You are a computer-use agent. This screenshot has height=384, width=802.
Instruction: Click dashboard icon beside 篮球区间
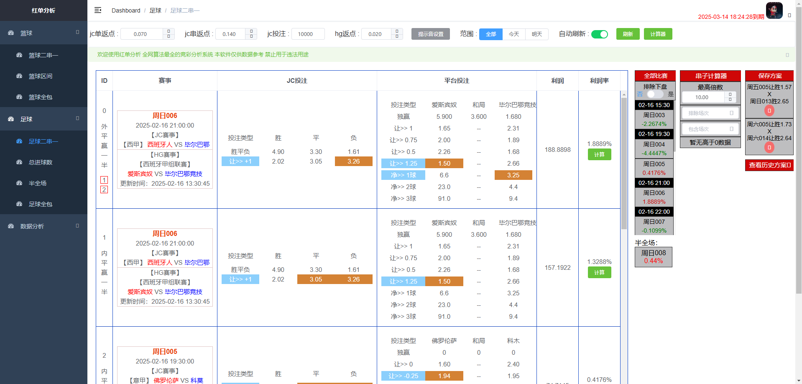(19, 76)
